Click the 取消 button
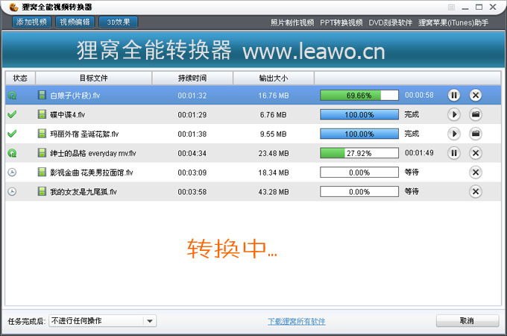Viewport: 507px width, 336px height. (467, 320)
